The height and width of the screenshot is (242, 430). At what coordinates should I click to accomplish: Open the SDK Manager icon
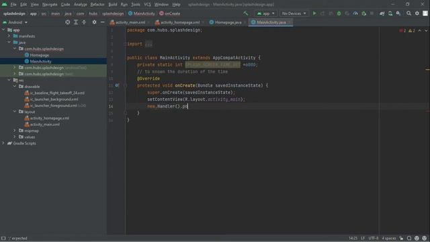398,13
